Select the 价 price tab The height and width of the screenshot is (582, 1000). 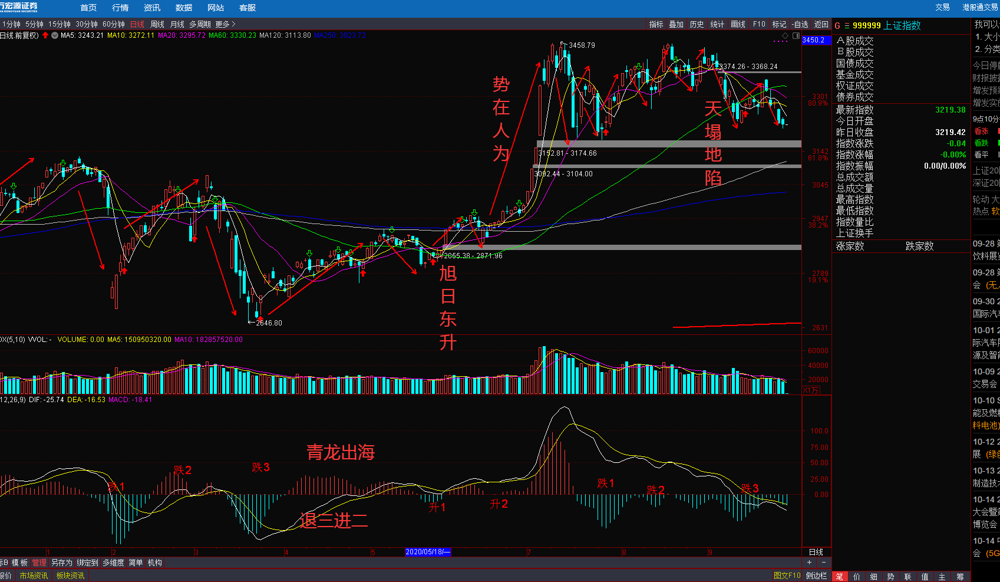tap(856, 576)
